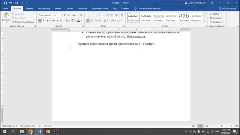
Task: Toggle underline formatting
Action: [x=48, y=21]
